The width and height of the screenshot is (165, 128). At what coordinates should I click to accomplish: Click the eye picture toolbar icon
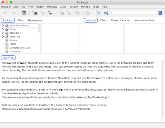click(x=24, y=13)
